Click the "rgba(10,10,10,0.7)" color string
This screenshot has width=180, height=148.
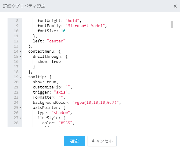tap(95, 103)
